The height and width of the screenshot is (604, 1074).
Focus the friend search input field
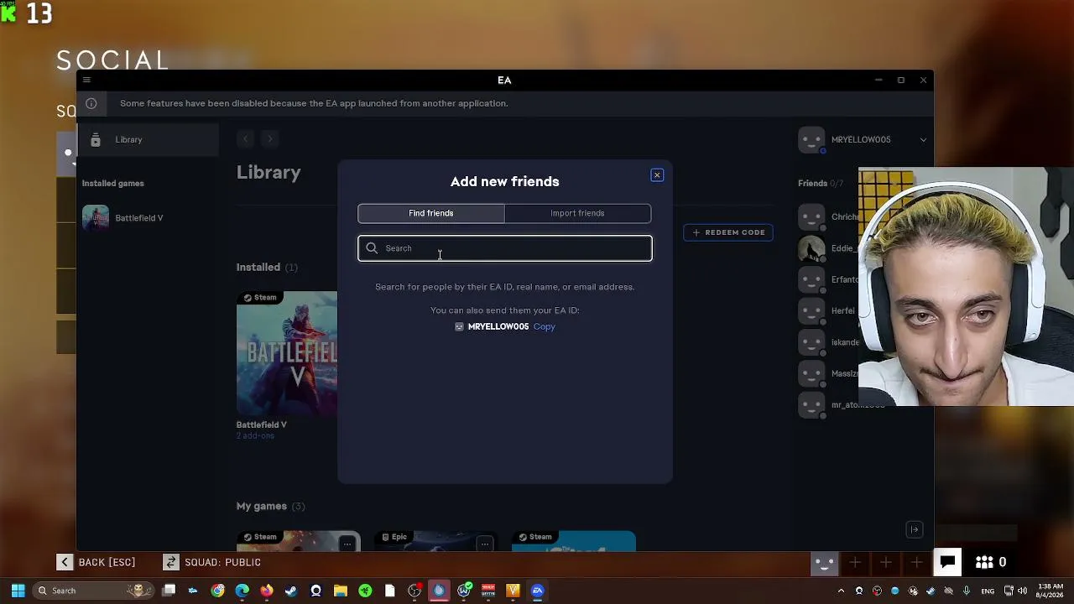505,248
